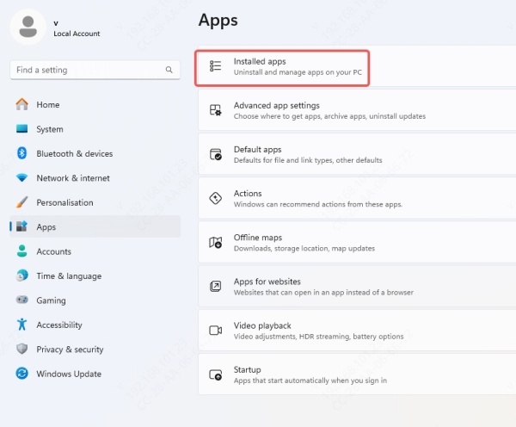Click the Privacy shield icon
The height and width of the screenshot is (427, 516).
coord(22,349)
